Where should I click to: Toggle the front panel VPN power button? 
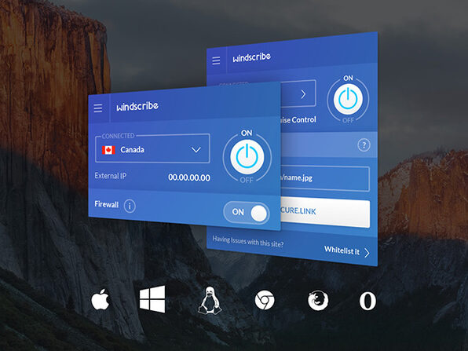pyautogui.click(x=247, y=157)
